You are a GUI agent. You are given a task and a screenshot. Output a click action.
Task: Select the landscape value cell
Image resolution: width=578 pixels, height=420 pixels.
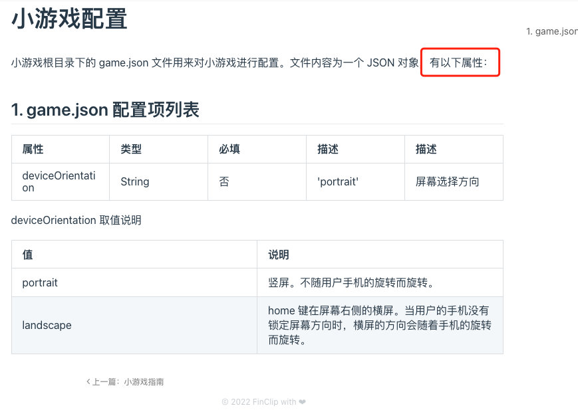pos(47,325)
